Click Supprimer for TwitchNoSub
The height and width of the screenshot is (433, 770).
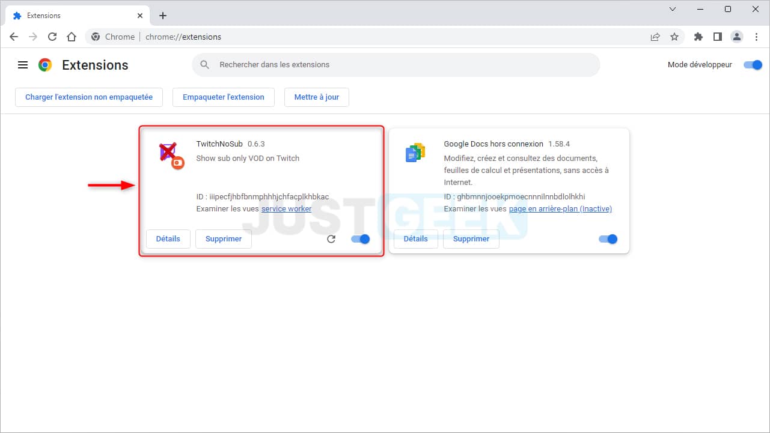click(x=224, y=239)
